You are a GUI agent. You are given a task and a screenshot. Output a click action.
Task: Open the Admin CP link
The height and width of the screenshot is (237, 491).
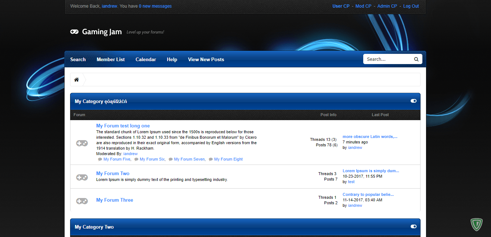coord(387,6)
